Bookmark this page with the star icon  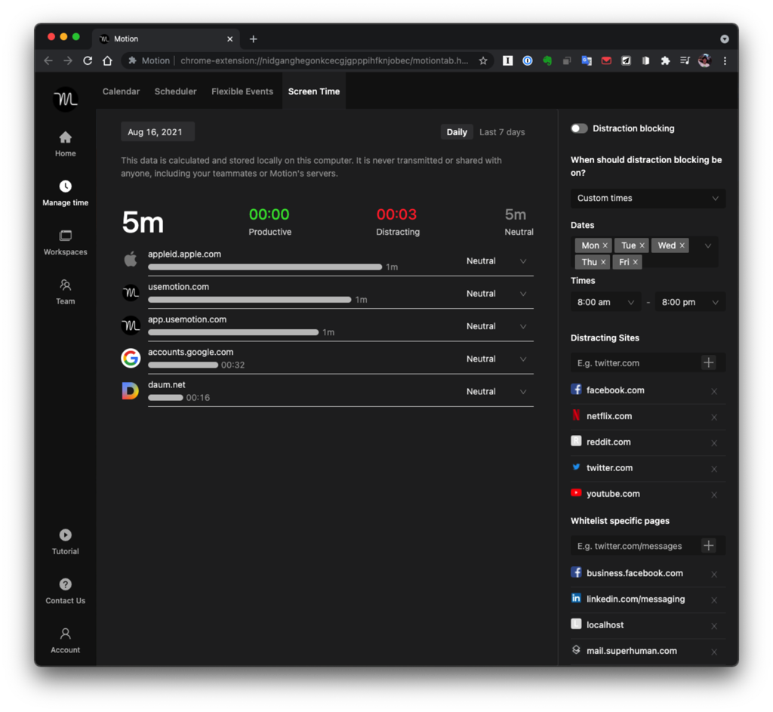coord(483,60)
